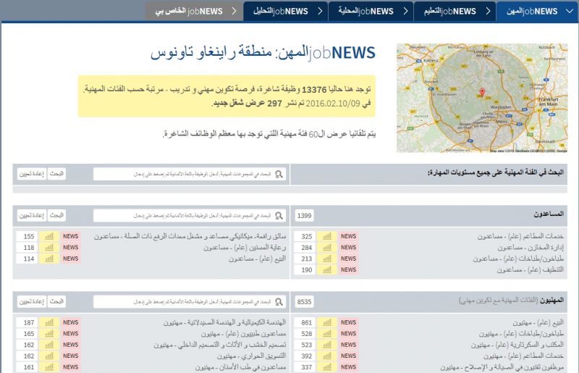Open the jobNEWS التعليم tab
Screen dimensions: 579x373
tap(455, 11)
